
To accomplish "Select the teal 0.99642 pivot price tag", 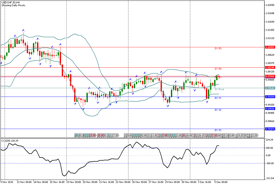I will (270, 88).
